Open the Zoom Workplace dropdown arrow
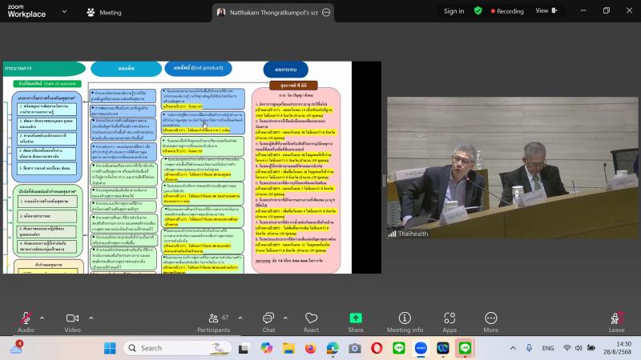The image size is (641, 360). pyautogui.click(x=64, y=11)
